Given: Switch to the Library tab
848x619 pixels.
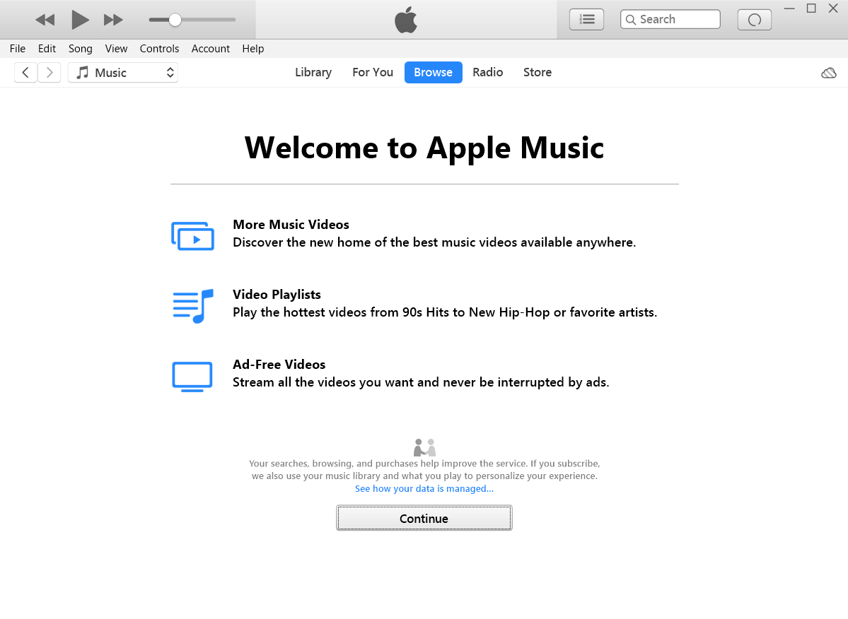Looking at the screenshot, I should point(313,72).
